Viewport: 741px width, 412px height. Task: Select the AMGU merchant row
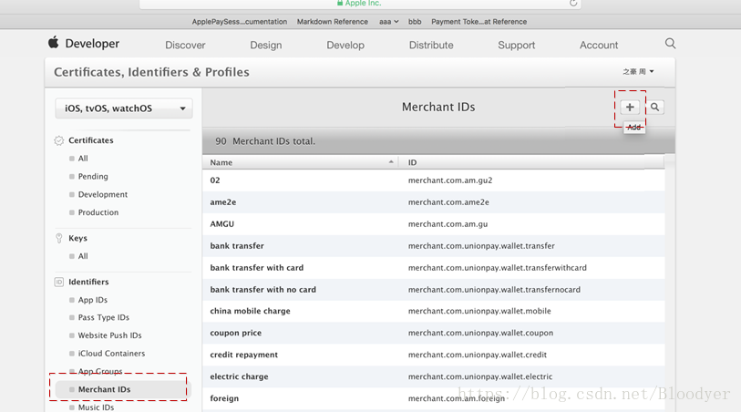tap(433, 224)
